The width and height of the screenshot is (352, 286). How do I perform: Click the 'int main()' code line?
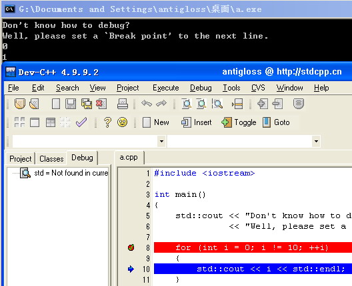[x=180, y=194]
